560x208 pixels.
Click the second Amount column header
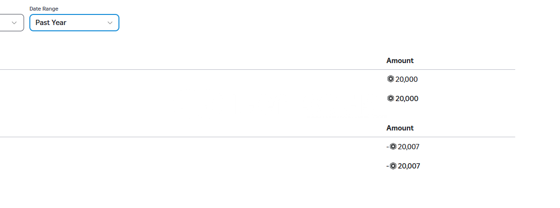(400, 128)
